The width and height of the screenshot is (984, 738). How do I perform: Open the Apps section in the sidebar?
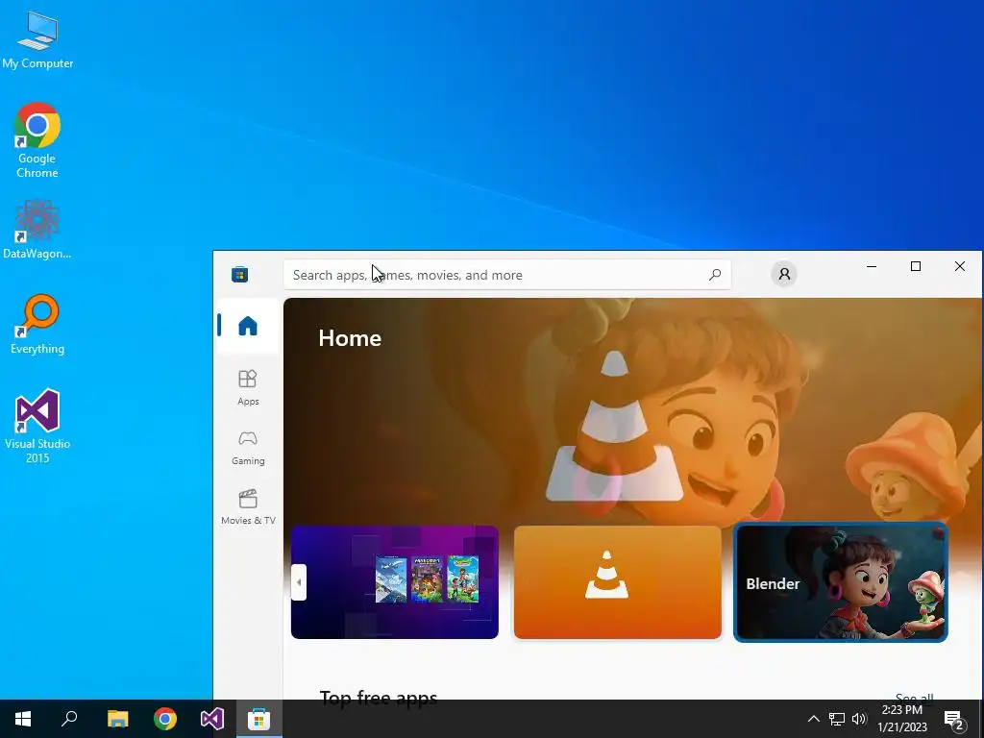pos(248,387)
